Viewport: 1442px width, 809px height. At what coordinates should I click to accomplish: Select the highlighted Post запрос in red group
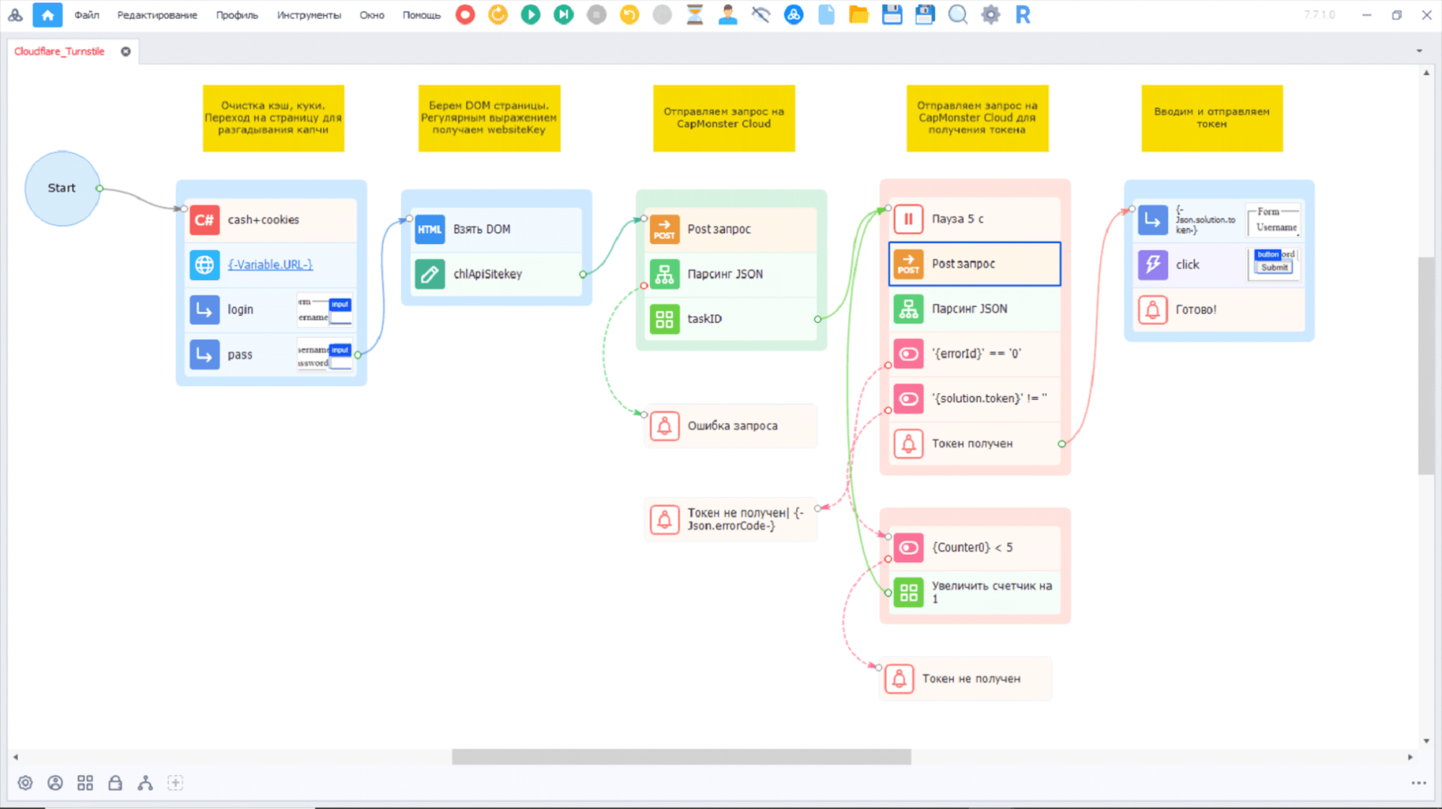[975, 264]
